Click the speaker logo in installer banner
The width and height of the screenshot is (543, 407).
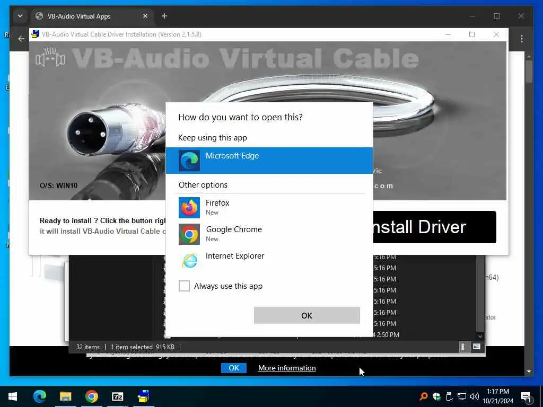point(50,57)
